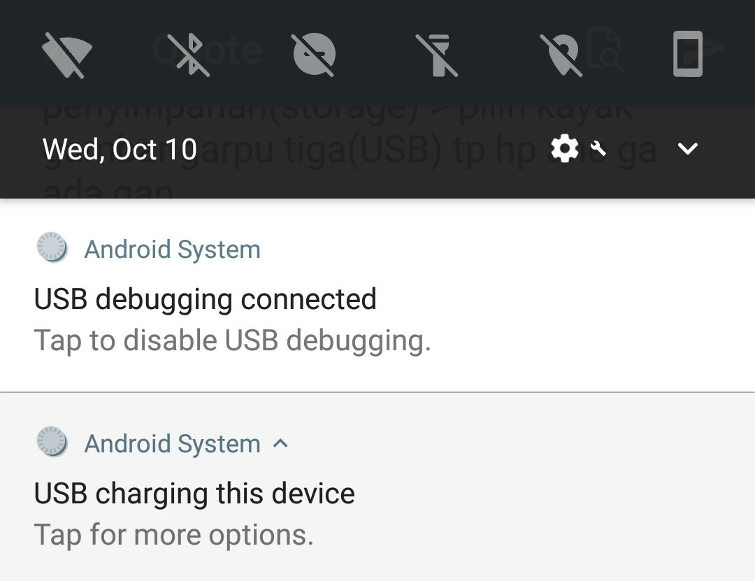The height and width of the screenshot is (581, 755).
Task: Toggle the Do Not Disturb quick setting
Action: click(x=314, y=54)
